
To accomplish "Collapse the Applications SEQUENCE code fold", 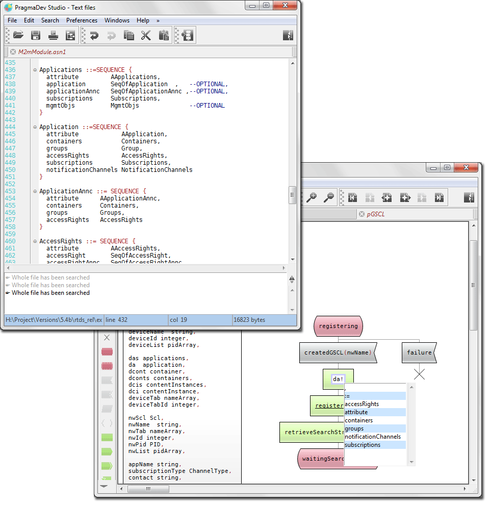I will click(35, 70).
